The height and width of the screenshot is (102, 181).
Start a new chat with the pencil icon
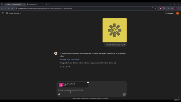[7, 13]
